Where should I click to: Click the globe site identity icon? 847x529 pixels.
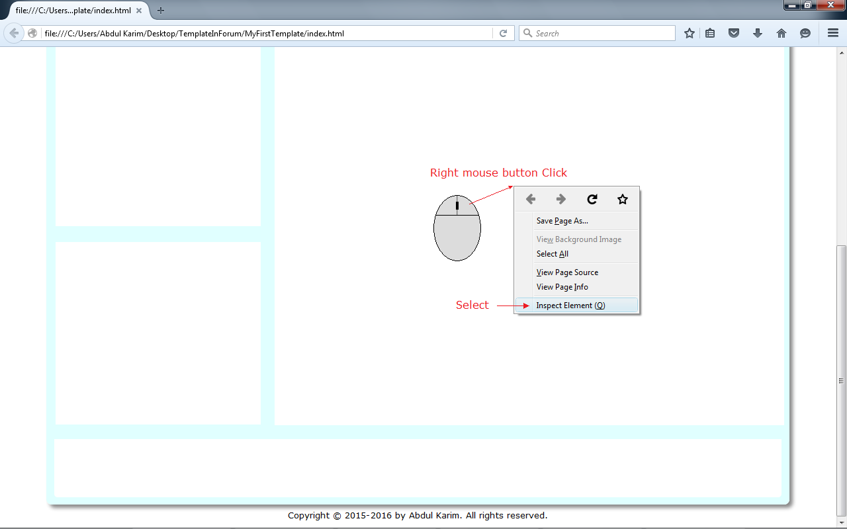pos(32,33)
